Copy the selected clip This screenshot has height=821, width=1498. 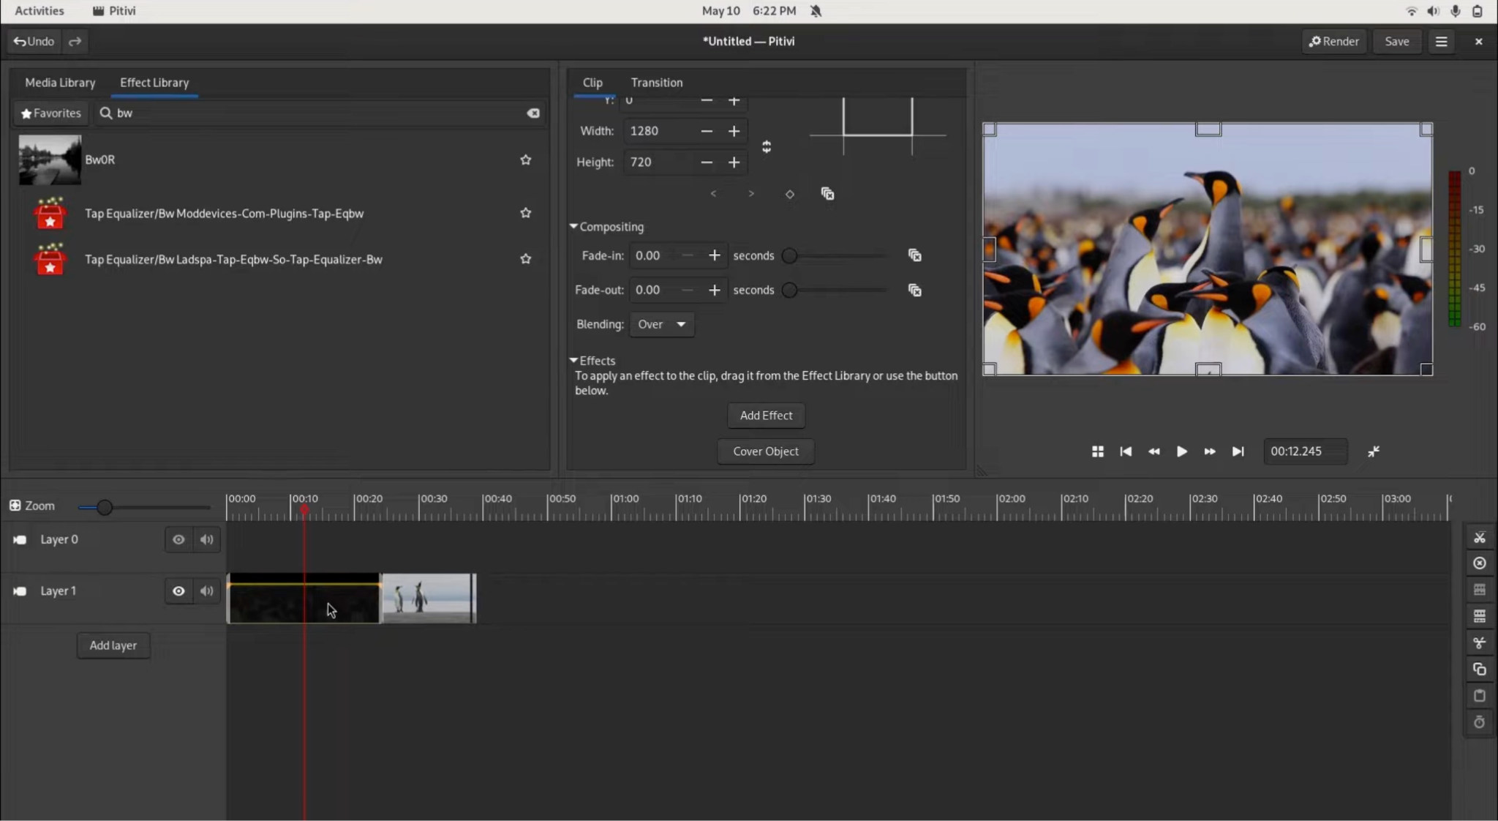click(x=1480, y=668)
